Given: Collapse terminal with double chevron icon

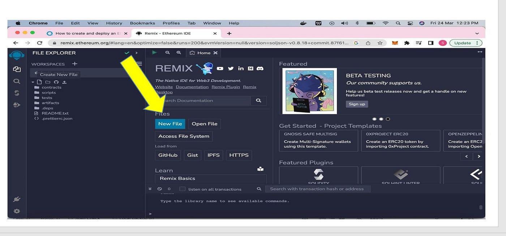Looking at the screenshot, I should tap(150, 189).
